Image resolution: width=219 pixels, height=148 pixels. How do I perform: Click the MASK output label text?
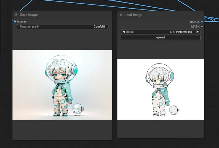(195, 26)
